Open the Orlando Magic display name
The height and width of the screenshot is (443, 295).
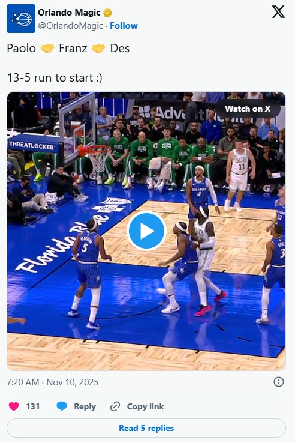coord(69,13)
